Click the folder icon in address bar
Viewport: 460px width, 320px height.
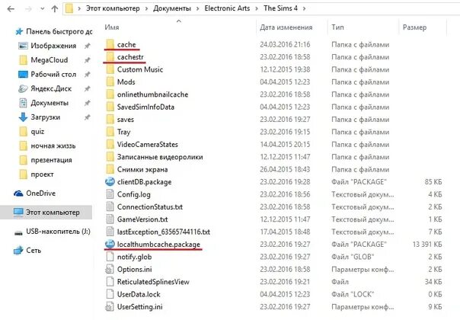pyautogui.click(x=69, y=8)
